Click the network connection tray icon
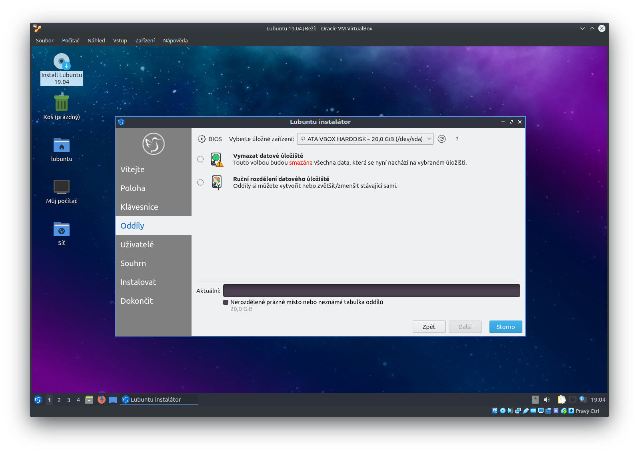Screen dimensions: 639x454 coord(573,400)
